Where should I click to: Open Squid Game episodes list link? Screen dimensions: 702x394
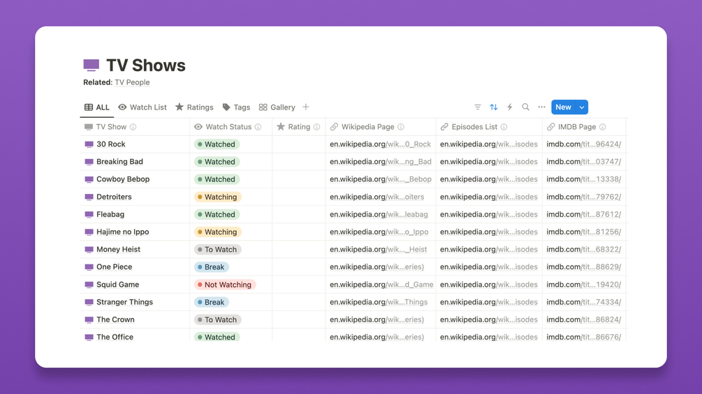tap(488, 285)
